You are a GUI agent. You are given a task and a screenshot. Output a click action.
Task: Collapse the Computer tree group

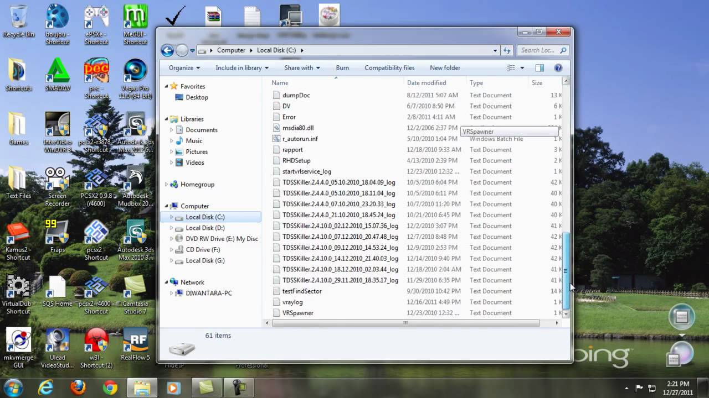tap(166, 206)
